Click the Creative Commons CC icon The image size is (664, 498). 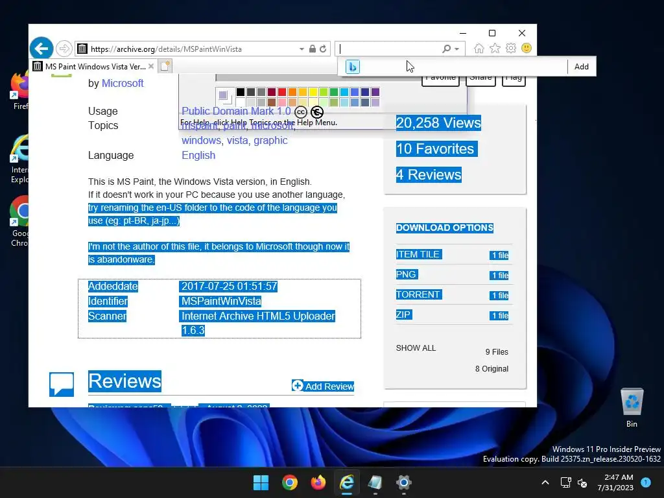[x=301, y=112]
